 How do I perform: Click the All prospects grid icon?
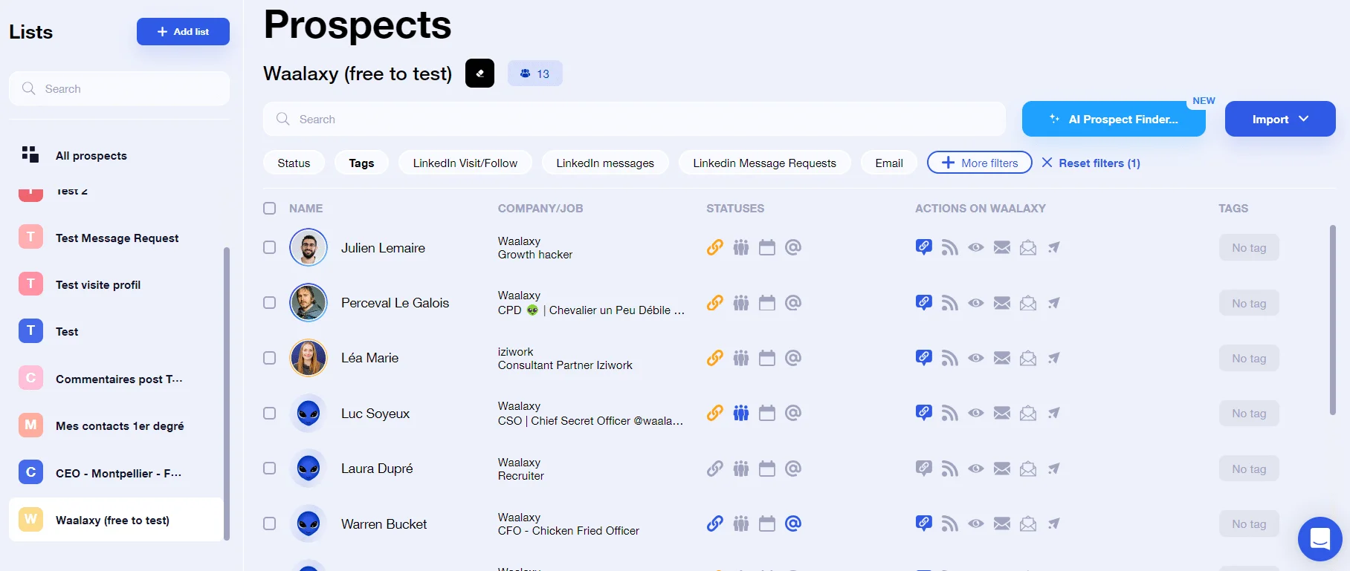[30, 154]
